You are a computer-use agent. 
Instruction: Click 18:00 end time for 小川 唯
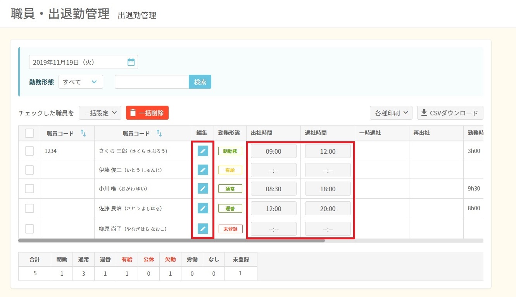pyautogui.click(x=328, y=189)
